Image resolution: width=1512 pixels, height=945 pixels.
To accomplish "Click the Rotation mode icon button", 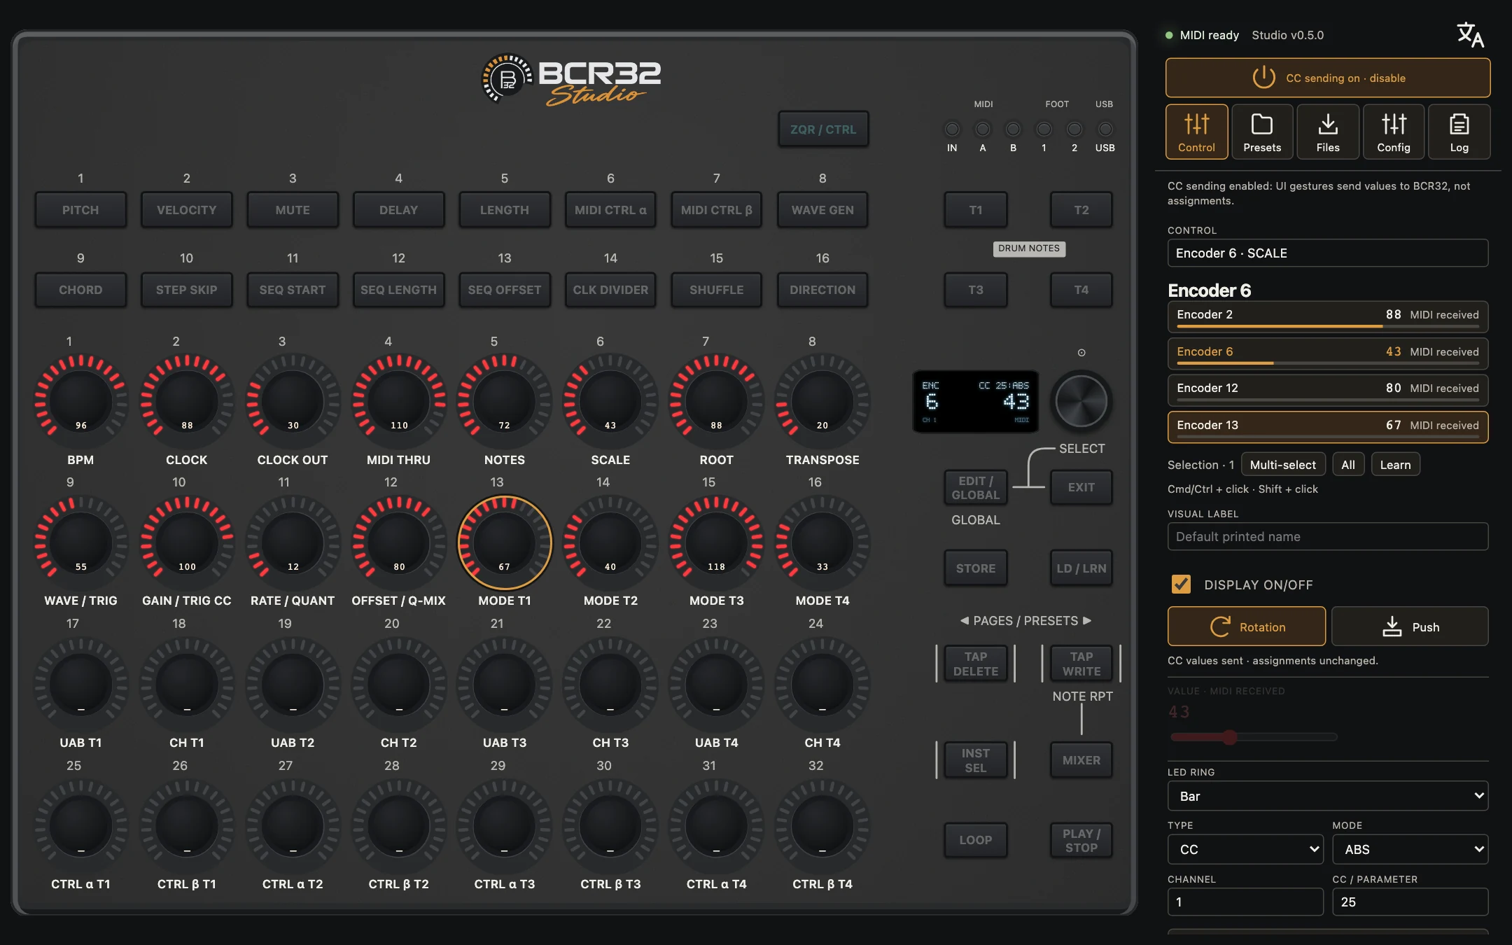I will (1247, 626).
